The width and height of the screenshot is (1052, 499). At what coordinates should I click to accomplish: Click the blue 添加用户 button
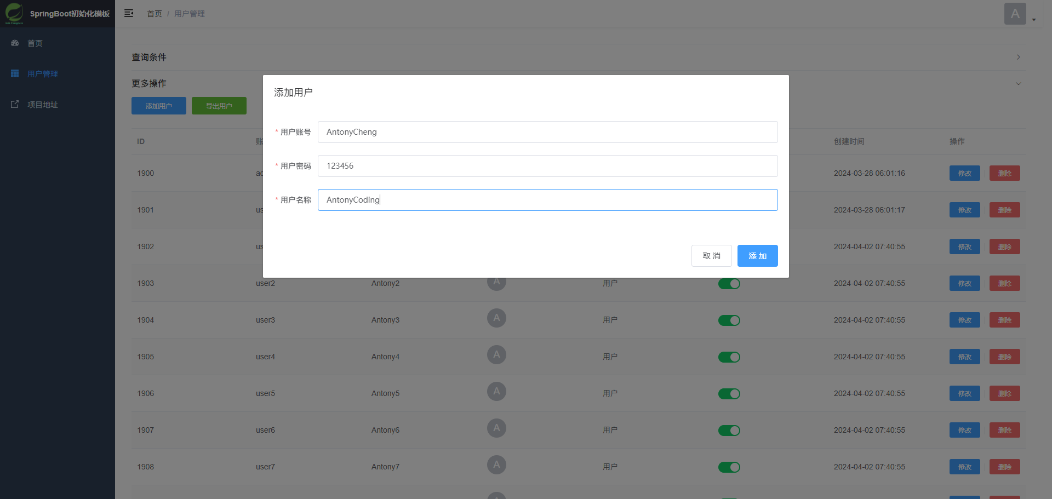click(x=159, y=106)
